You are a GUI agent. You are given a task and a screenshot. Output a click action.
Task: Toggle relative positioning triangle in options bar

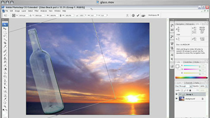pos(31,15)
